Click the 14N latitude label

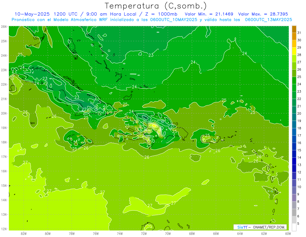(4, 200)
